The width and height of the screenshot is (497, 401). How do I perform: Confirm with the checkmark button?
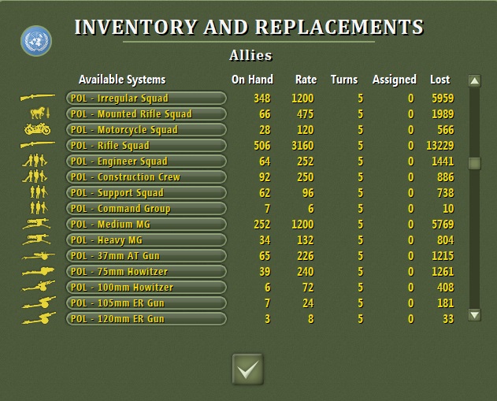click(248, 369)
